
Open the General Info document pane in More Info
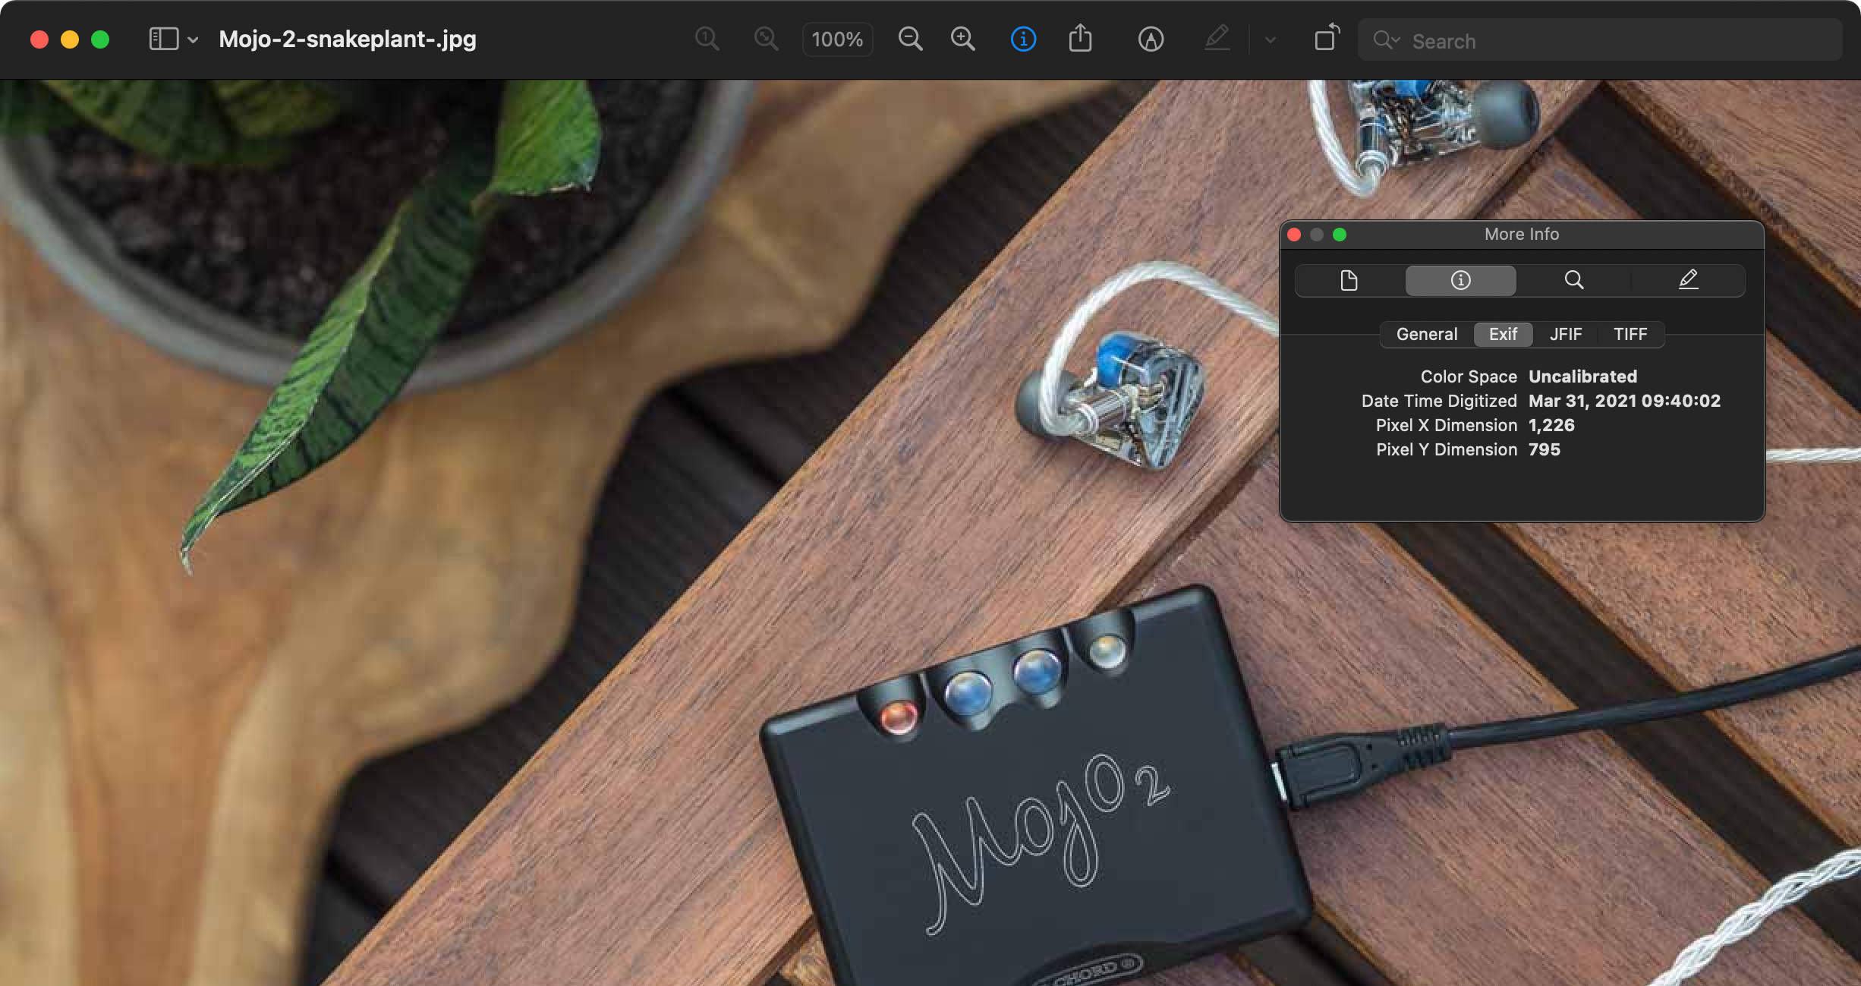(1349, 280)
